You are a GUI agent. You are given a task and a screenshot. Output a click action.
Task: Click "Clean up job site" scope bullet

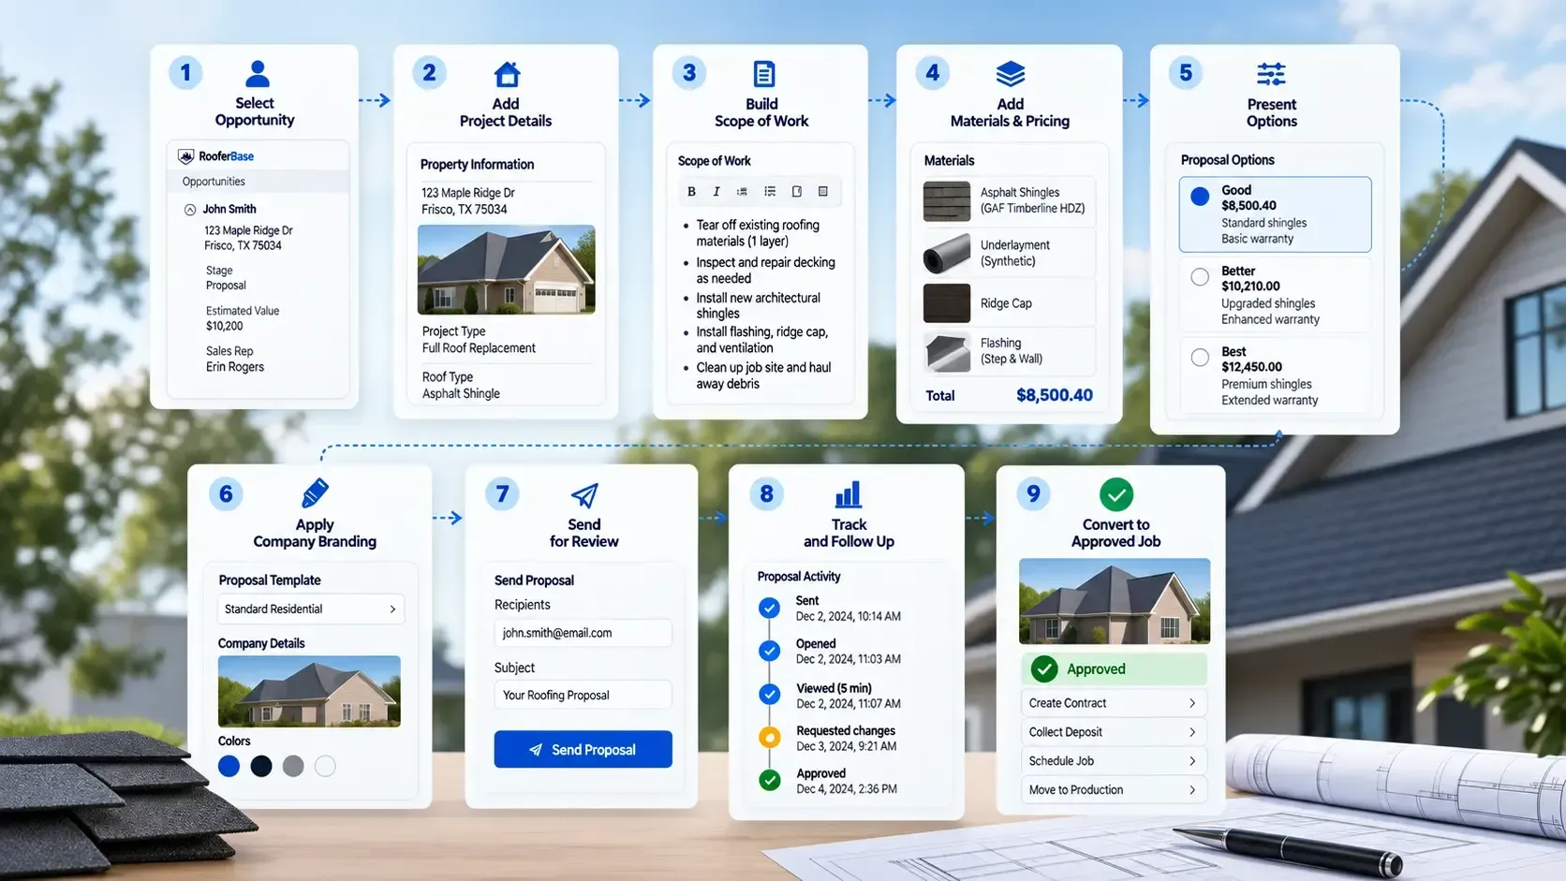click(x=763, y=375)
